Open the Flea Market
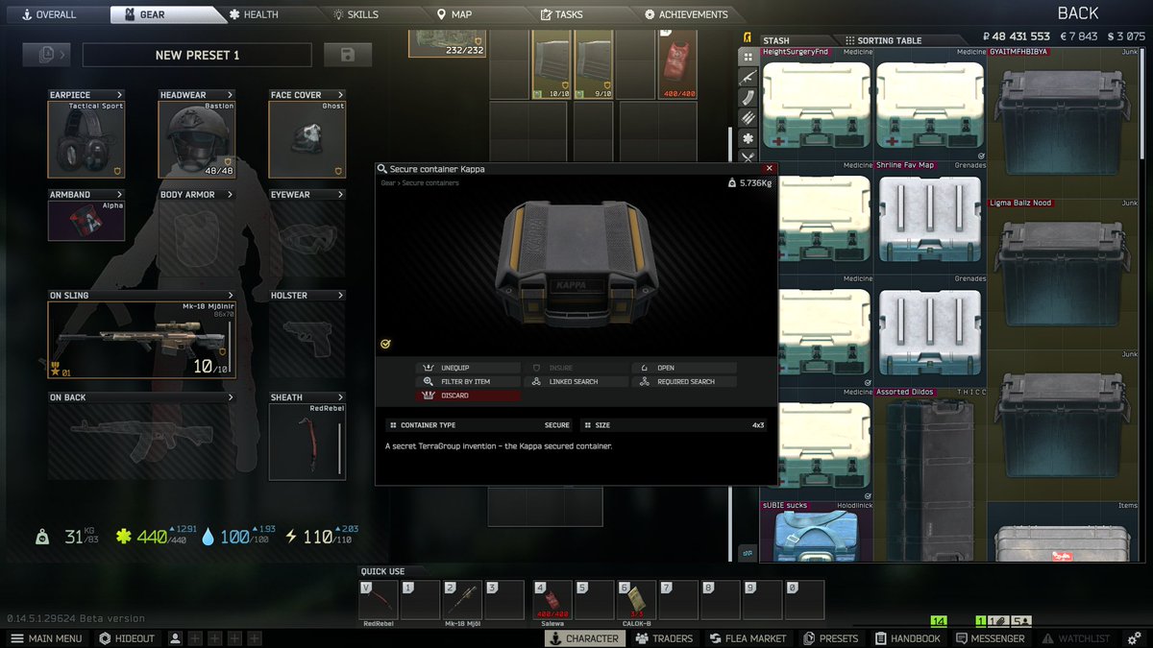Viewport: 1153px width, 648px height. tap(749, 638)
